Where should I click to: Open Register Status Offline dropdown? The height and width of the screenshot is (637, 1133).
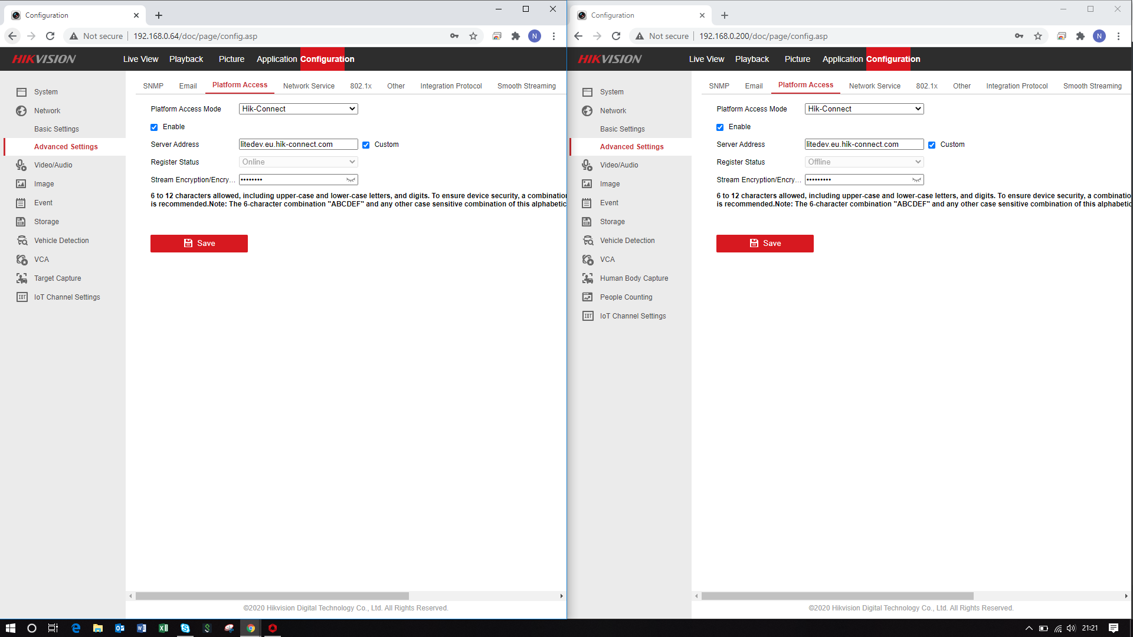(x=864, y=162)
